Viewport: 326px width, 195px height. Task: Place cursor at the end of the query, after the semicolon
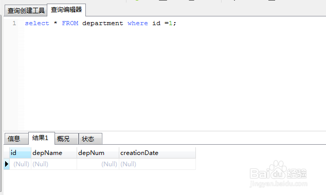(177, 23)
